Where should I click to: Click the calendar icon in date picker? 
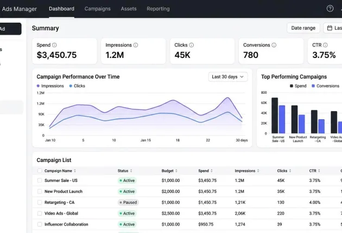point(330,28)
